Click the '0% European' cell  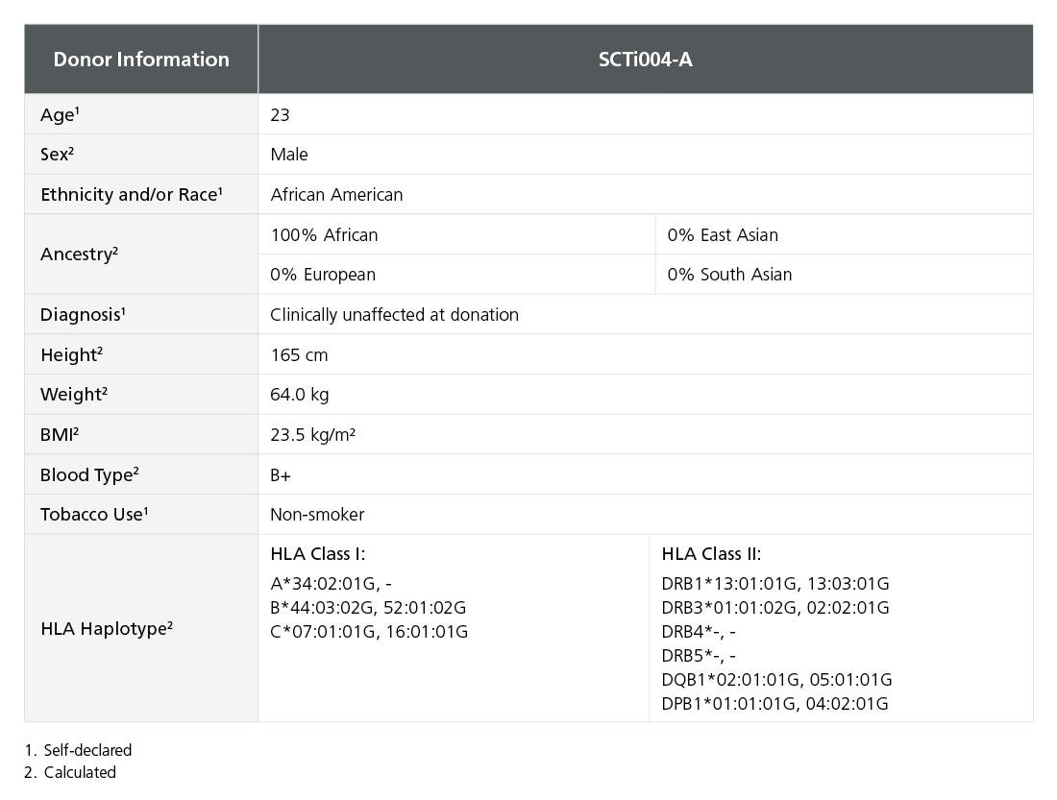(456, 275)
